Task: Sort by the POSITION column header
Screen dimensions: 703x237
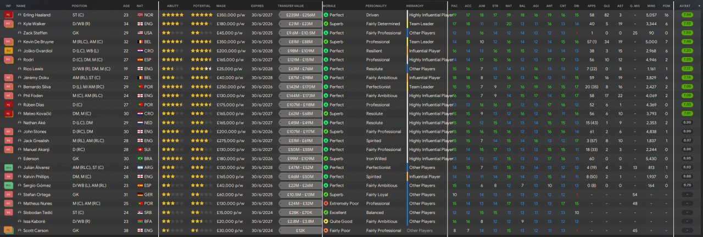Action: click(79, 5)
